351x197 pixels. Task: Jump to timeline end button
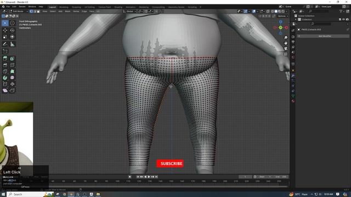pyautogui.click(x=156, y=177)
